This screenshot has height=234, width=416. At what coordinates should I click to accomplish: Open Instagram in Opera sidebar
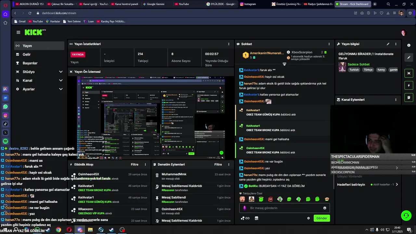pyautogui.click(x=5, y=115)
